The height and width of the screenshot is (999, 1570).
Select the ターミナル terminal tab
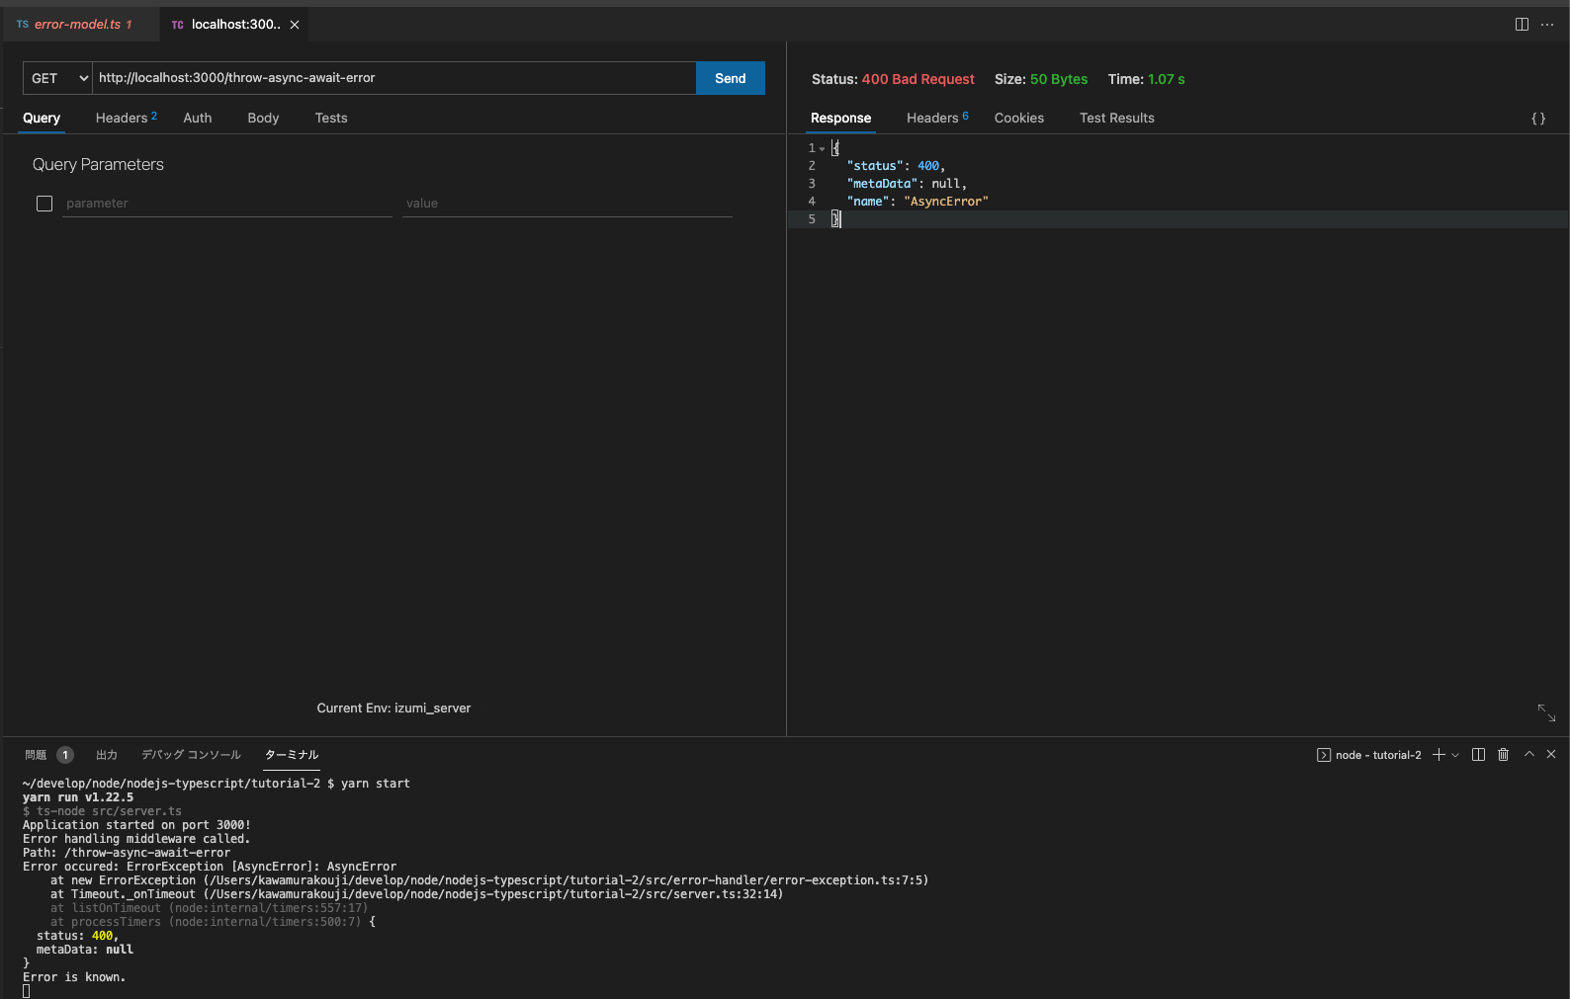pos(292,755)
